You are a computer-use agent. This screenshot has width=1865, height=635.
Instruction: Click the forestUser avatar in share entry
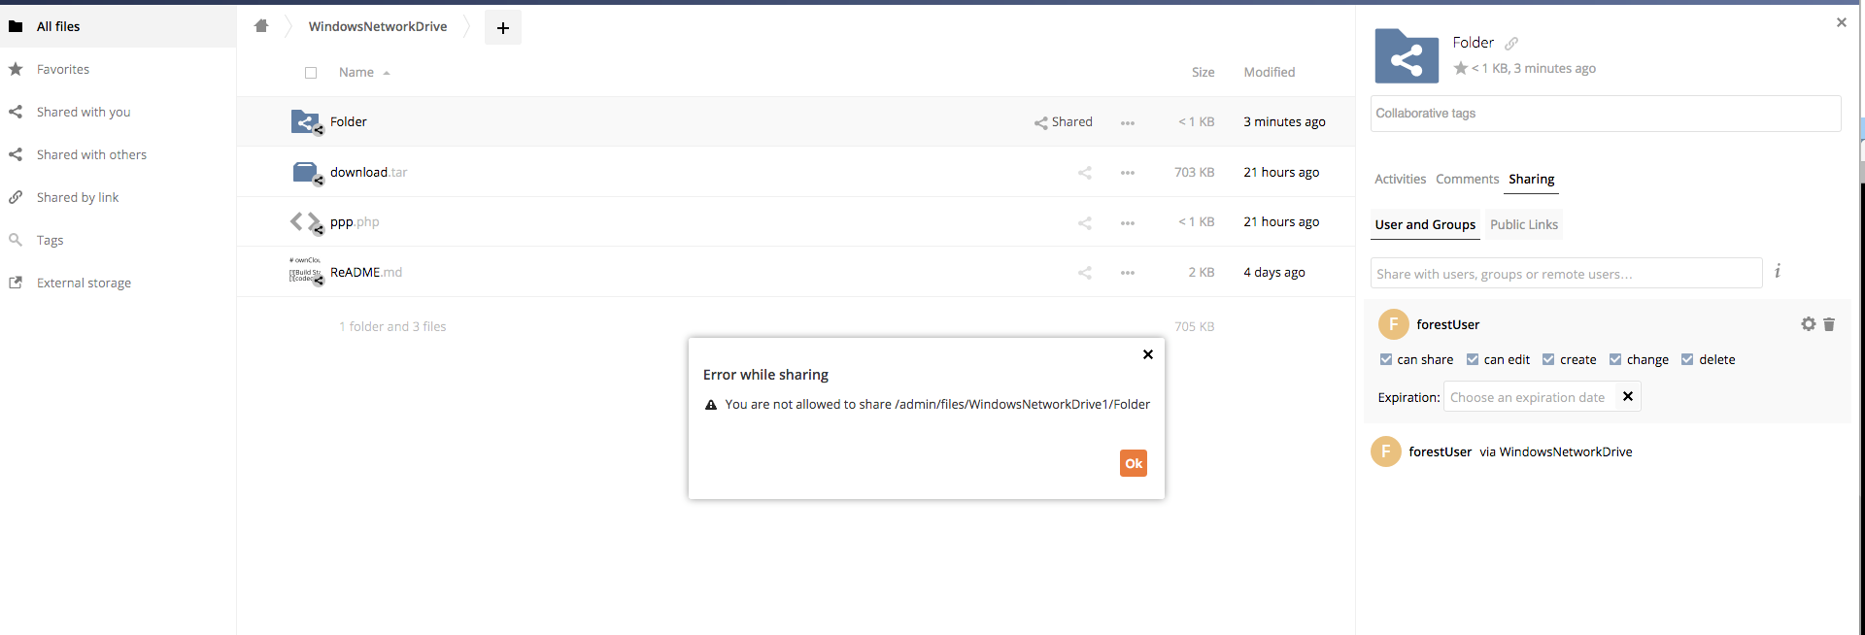(x=1394, y=324)
